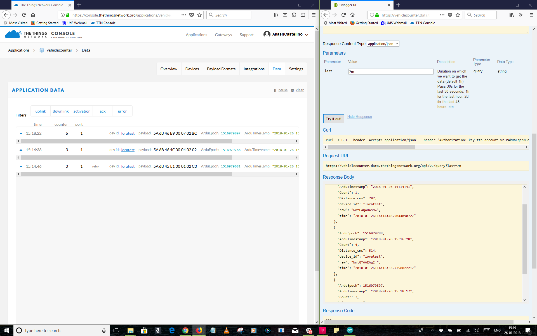Open the Payload Formats tab

[221, 69]
